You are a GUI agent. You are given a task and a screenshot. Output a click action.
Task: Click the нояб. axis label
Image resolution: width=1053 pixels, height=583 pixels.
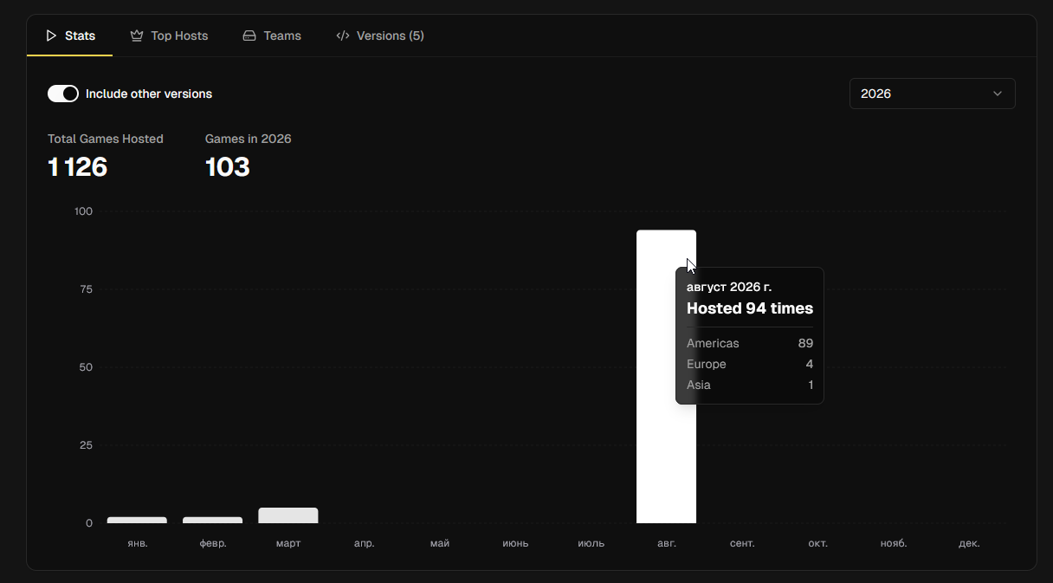tap(894, 543)
